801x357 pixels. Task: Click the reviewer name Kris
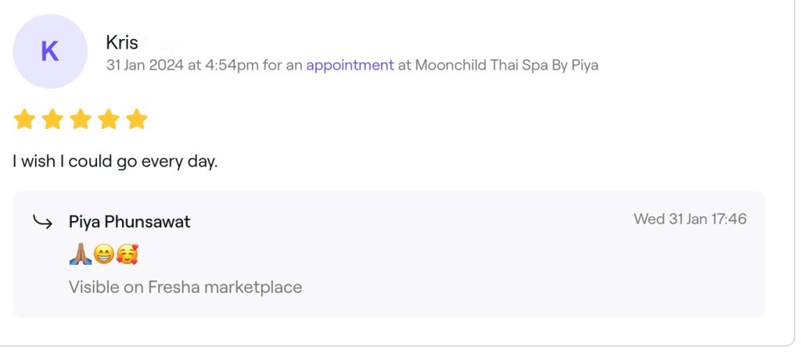(x=122, y=43)
